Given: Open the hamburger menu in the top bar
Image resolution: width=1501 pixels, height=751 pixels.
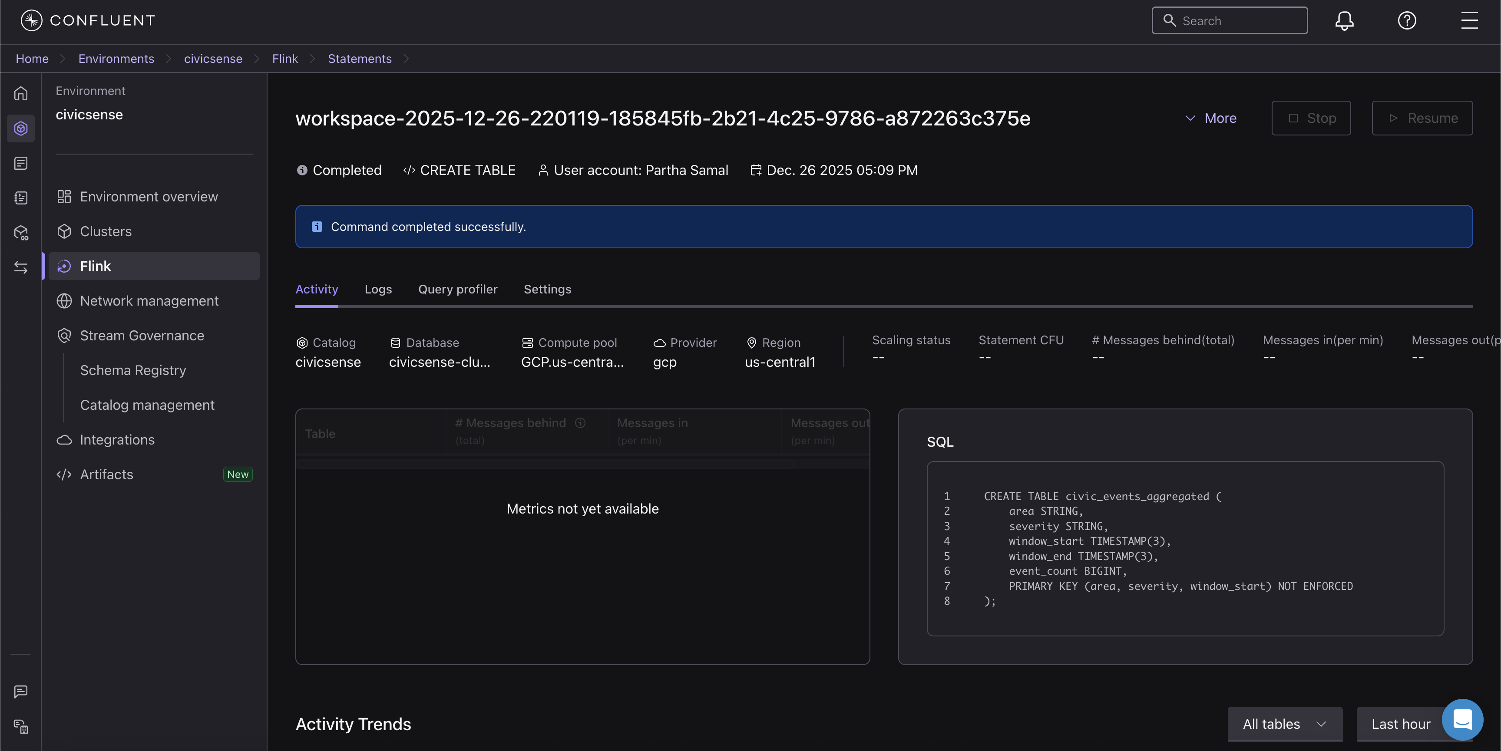Looking at the screenshot, I should (x=1469, y=21).
